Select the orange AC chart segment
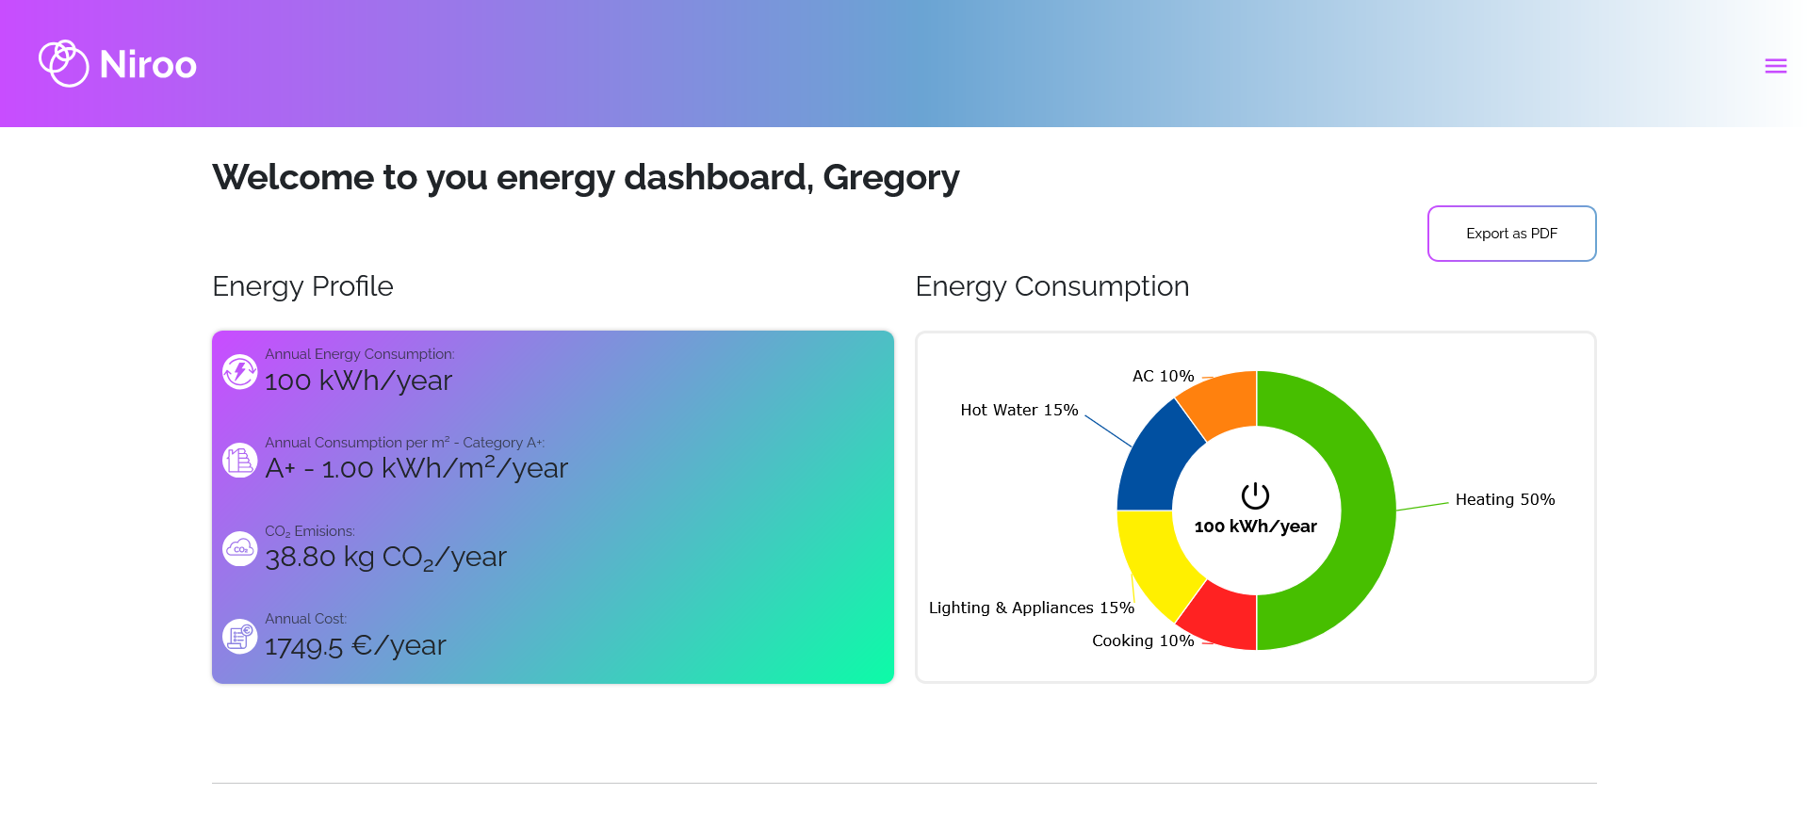The height and width of the screenshot is (827, 1809). (x=1221, y=401)
